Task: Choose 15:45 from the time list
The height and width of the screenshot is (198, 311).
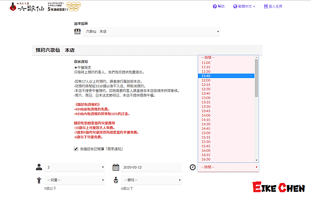Action: pyautogui.click(x=226, y=146)
